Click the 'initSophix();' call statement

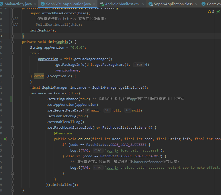pyautogui.click(x=43, y=30)
